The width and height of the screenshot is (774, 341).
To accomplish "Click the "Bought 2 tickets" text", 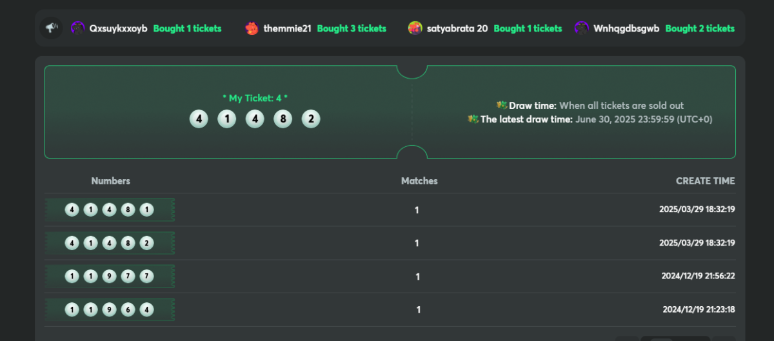I will pyautogui.click(x=700, y=28).
